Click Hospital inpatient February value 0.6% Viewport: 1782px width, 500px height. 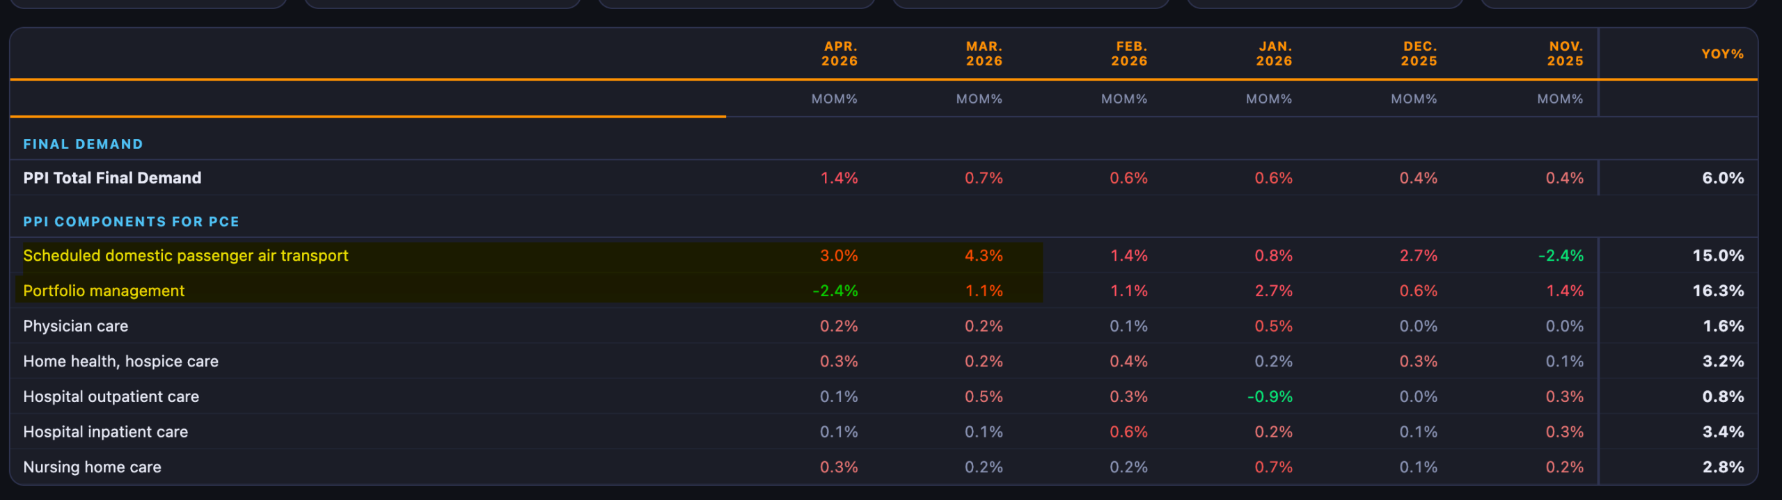click(1129, 432)
